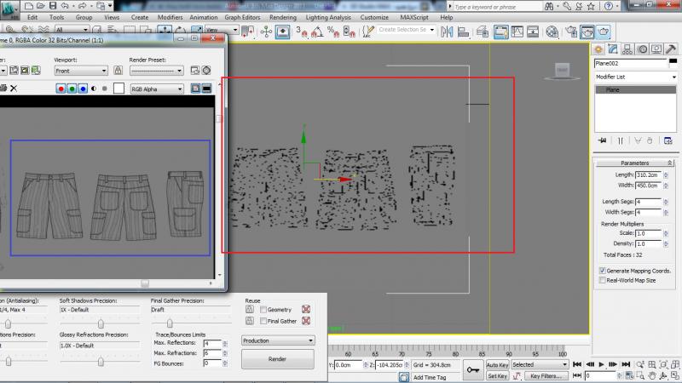The height and width of the screenshot is (383, 682).
Task: Open the Viewport dropdown showing Front
Action: (80, 71)
